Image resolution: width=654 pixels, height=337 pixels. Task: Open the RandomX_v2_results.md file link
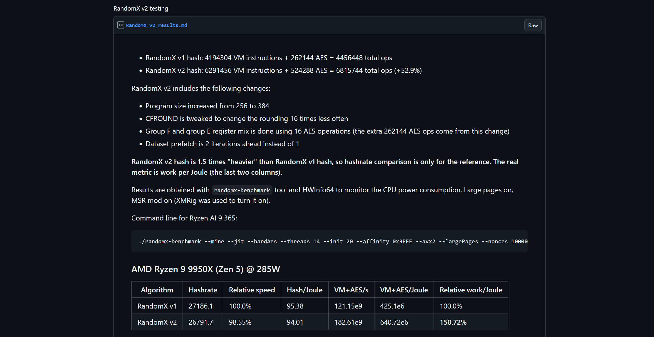(x=156, y=26)
